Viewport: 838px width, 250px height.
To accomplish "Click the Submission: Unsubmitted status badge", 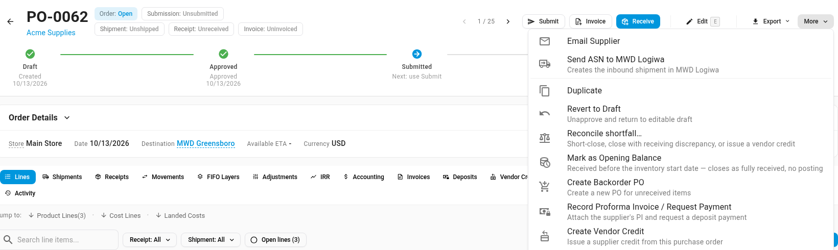I will pos(182,14).
